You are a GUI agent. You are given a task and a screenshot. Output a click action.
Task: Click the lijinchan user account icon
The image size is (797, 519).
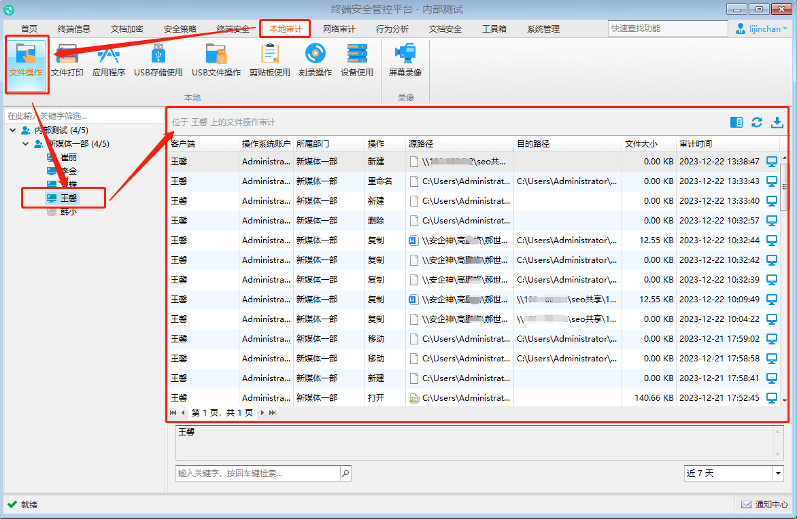[741, 29]
